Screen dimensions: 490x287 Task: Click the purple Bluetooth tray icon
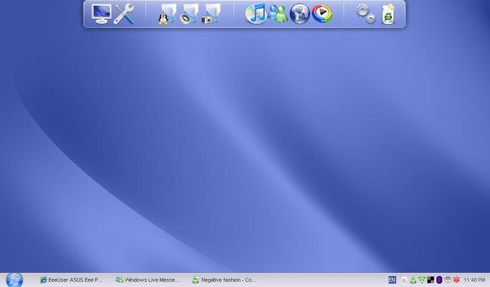point(439,280)
